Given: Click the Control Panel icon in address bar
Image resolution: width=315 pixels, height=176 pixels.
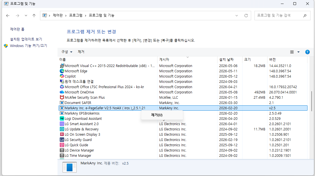Looking at the screenshot, I should click(x=45, y=16).
